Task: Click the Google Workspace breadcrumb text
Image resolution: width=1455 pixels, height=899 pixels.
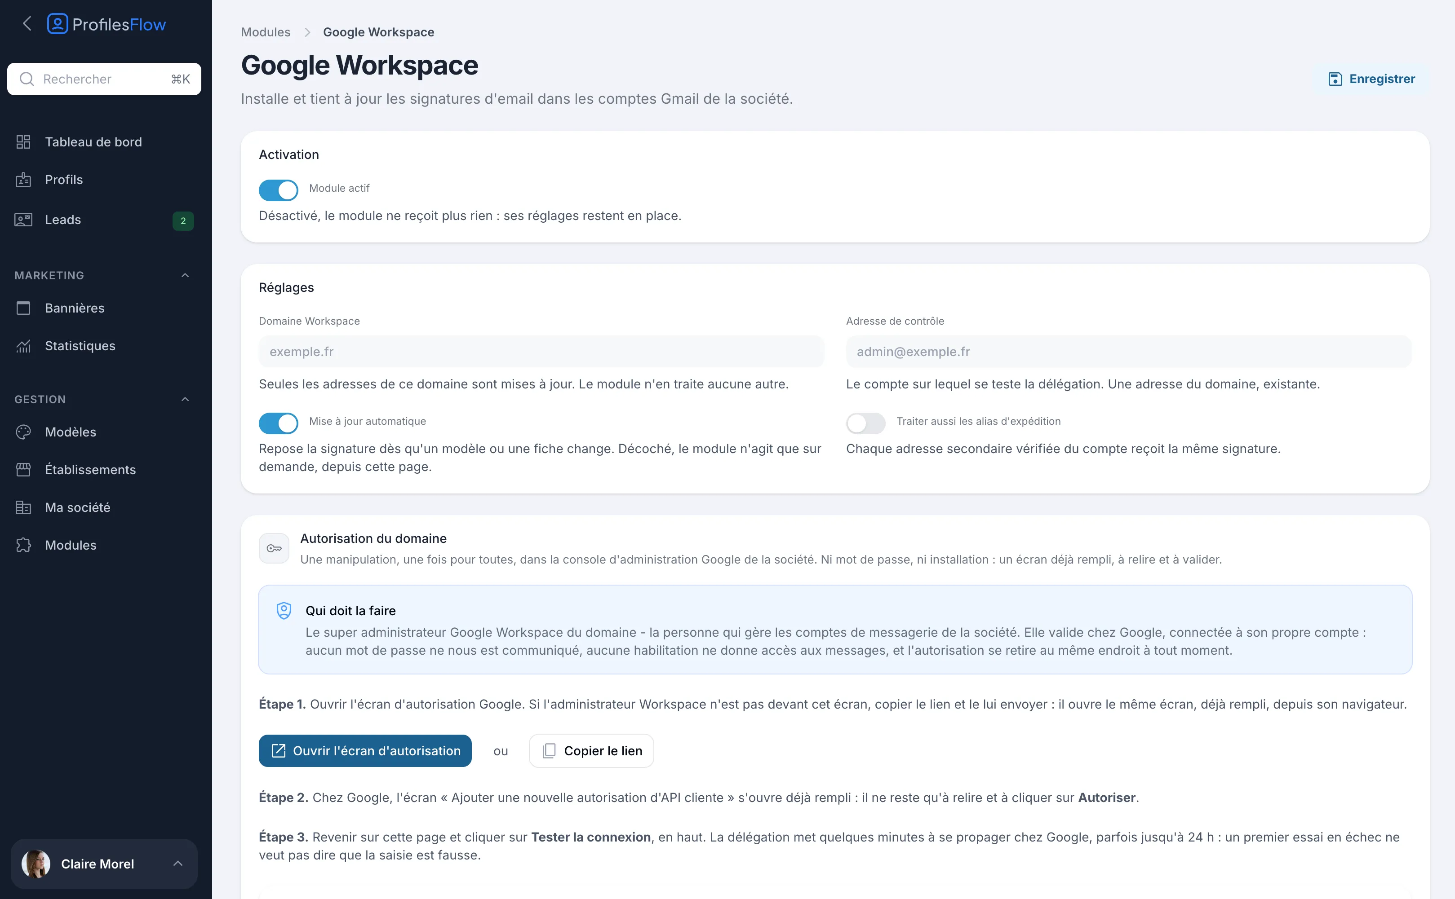Action: 378,32
